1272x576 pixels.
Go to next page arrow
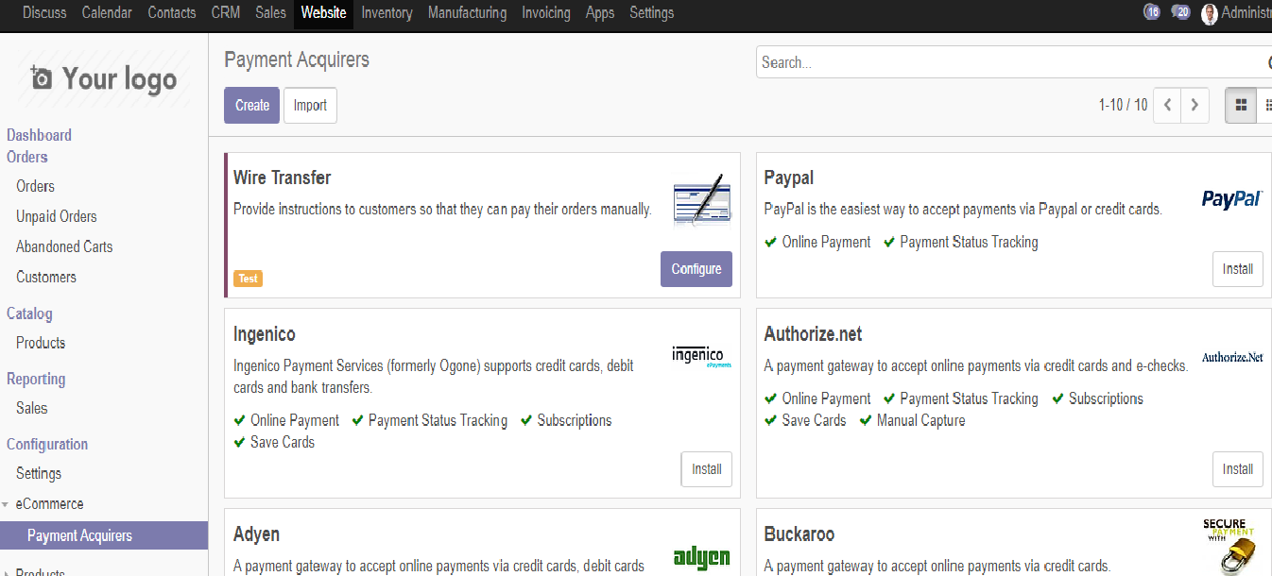coord(1195,106)
